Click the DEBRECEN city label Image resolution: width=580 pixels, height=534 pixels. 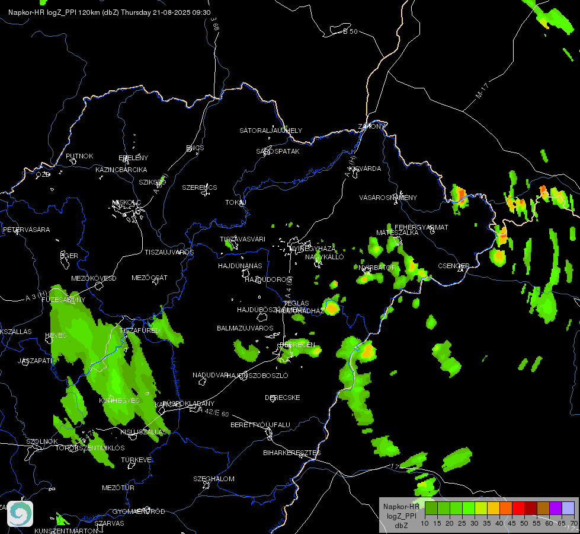[x=297, y=345]
